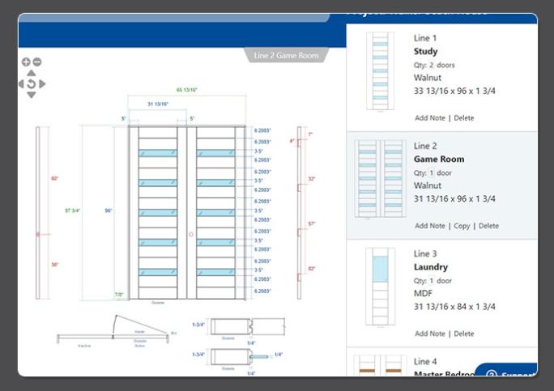Pan the drawing down with the arrow
This screenshot has width=554, height=391.
[x=32, y=95]
